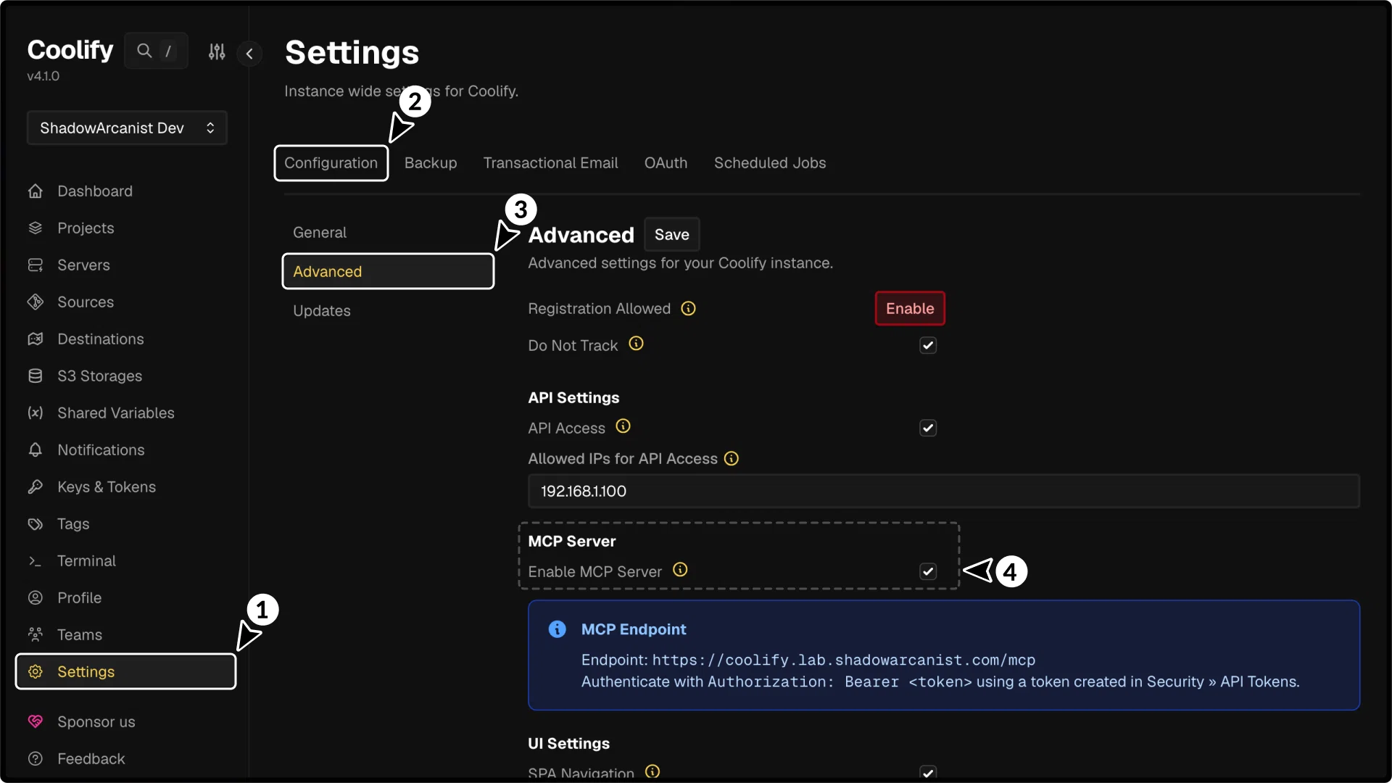Viewport: 1392px width, 783px height.
Task: Navigate to Keys & Tokens
Action: (x=107, y=487)
